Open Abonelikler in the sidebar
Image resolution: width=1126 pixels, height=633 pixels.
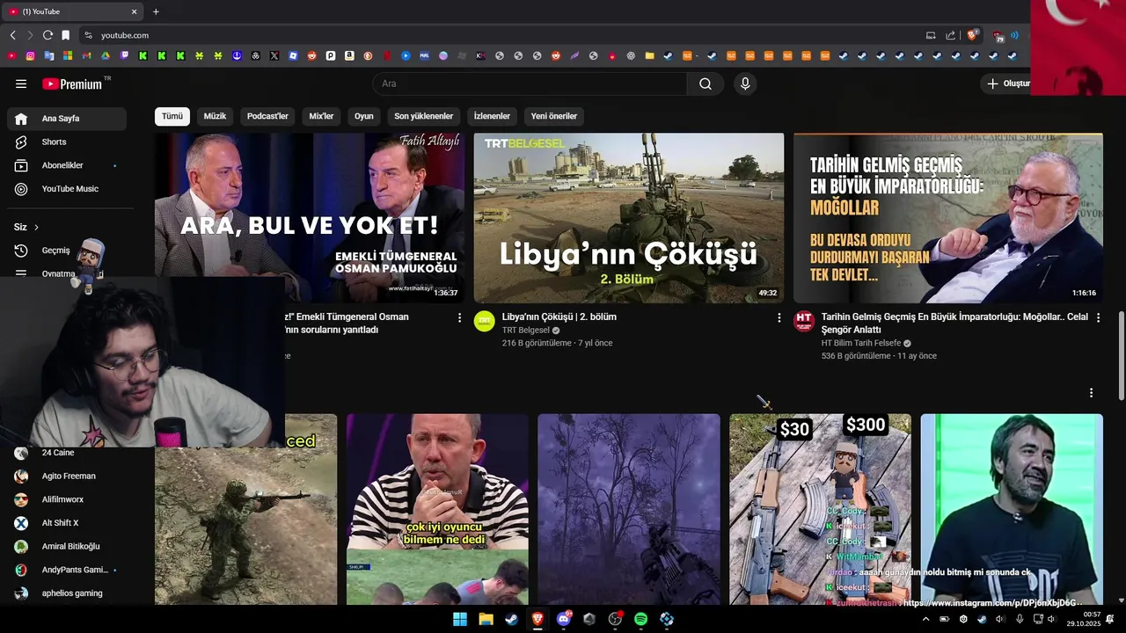pos(67,165)
